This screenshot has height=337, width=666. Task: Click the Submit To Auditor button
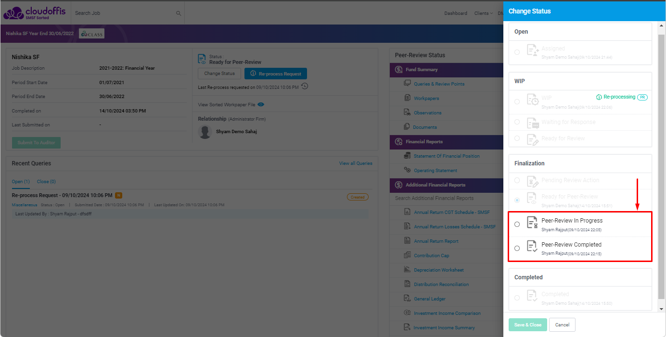36,143
